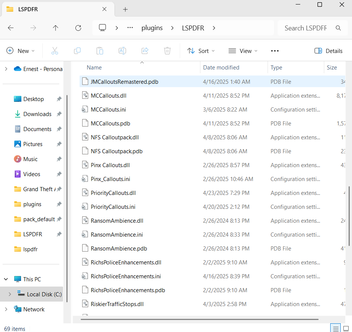Toggle the Details pane button

[328, 51]
